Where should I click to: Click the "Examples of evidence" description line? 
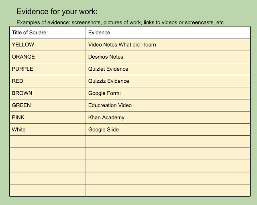tap(120, 22)
